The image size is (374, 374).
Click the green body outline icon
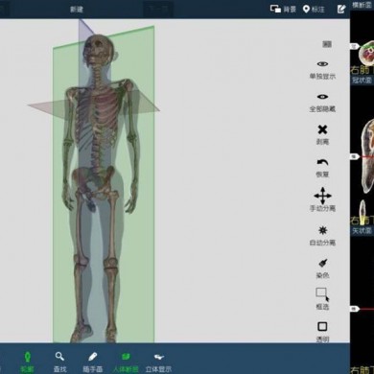click(x=27, y=357)
